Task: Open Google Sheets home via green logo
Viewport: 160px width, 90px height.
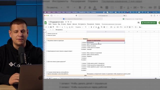Action: pos(45,23)
